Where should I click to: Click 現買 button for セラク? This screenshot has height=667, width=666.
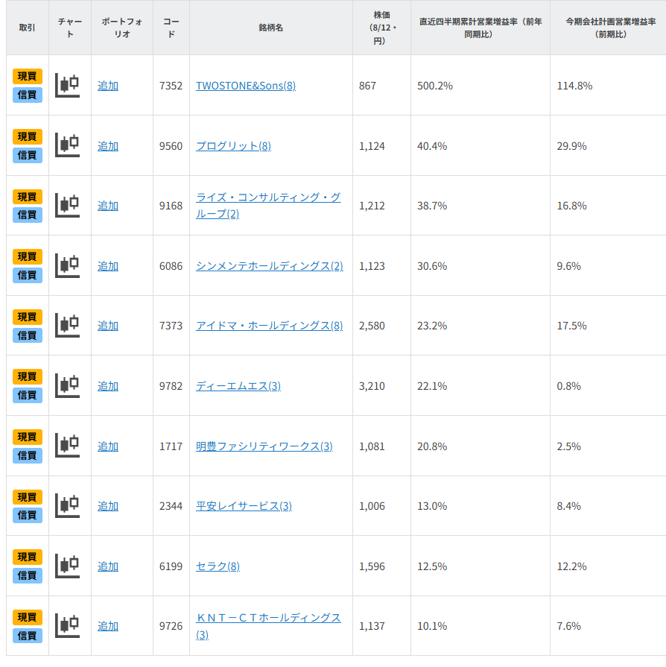click(x=28, y=557)
